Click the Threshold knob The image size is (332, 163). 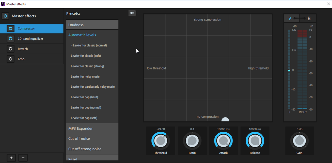pos(161,141)
